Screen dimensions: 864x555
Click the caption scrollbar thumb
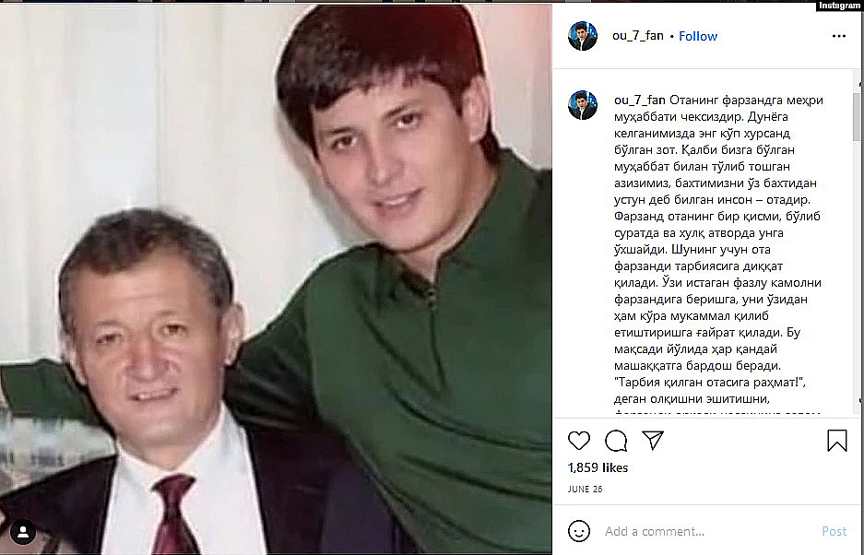click(857, 117)
